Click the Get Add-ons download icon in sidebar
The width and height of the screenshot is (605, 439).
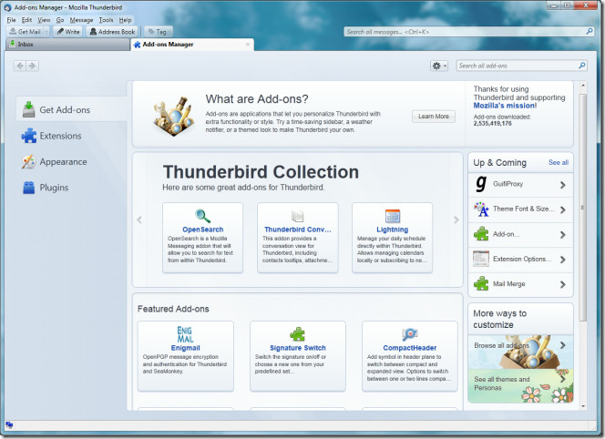pos(28,109)
